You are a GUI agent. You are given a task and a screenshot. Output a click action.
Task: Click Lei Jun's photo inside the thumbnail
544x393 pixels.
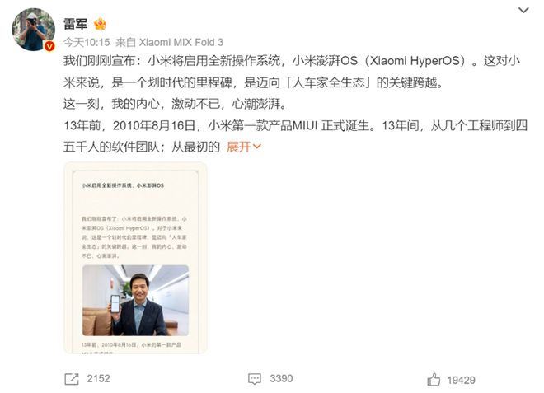136,301
